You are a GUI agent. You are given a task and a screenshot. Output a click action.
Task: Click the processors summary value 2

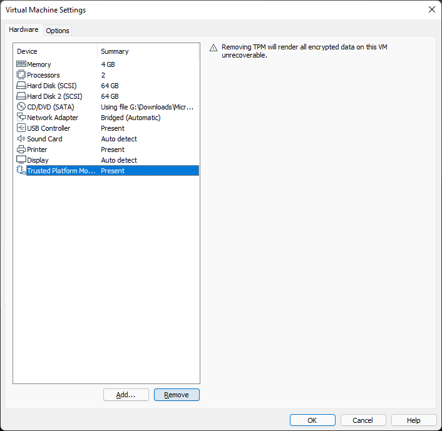tap(103, 75)
